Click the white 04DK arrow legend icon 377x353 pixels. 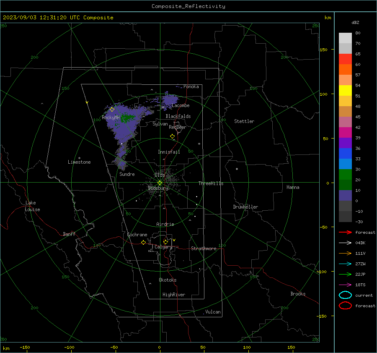click(345, 243)
